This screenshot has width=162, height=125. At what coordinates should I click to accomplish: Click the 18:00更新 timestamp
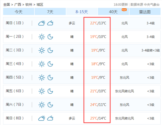click(121, 5)
